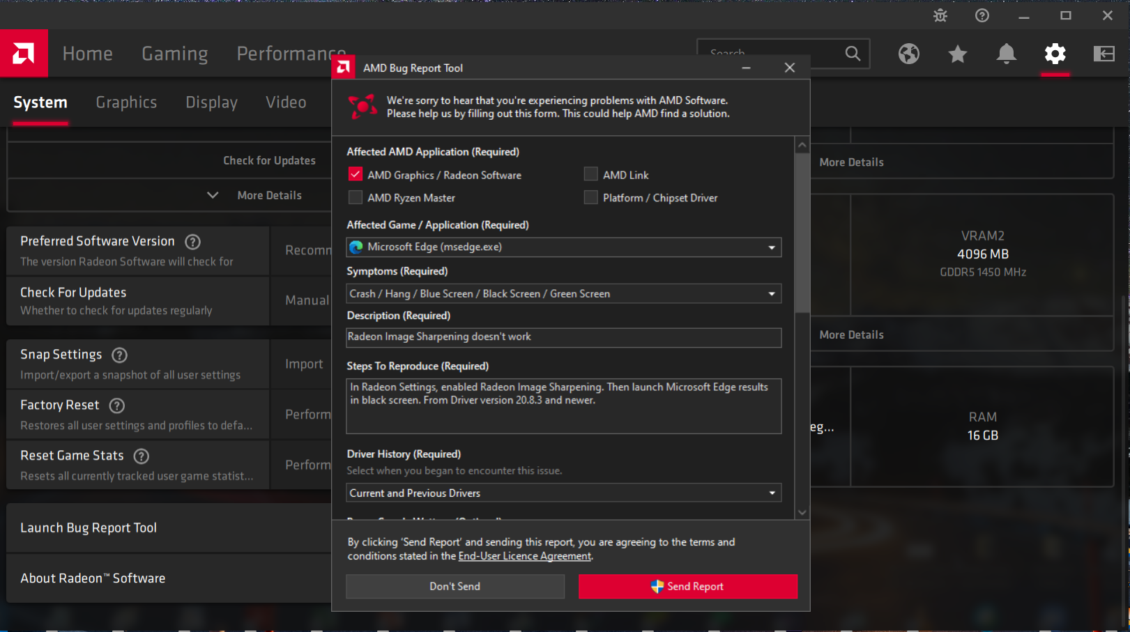1130x632 pixels.
Task: Switch to the Video settings tab
Action: pos(286,102)
